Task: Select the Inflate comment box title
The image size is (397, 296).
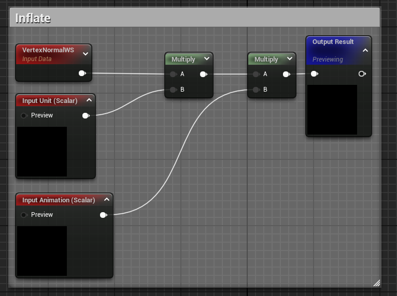Action: tap(33, 18)
